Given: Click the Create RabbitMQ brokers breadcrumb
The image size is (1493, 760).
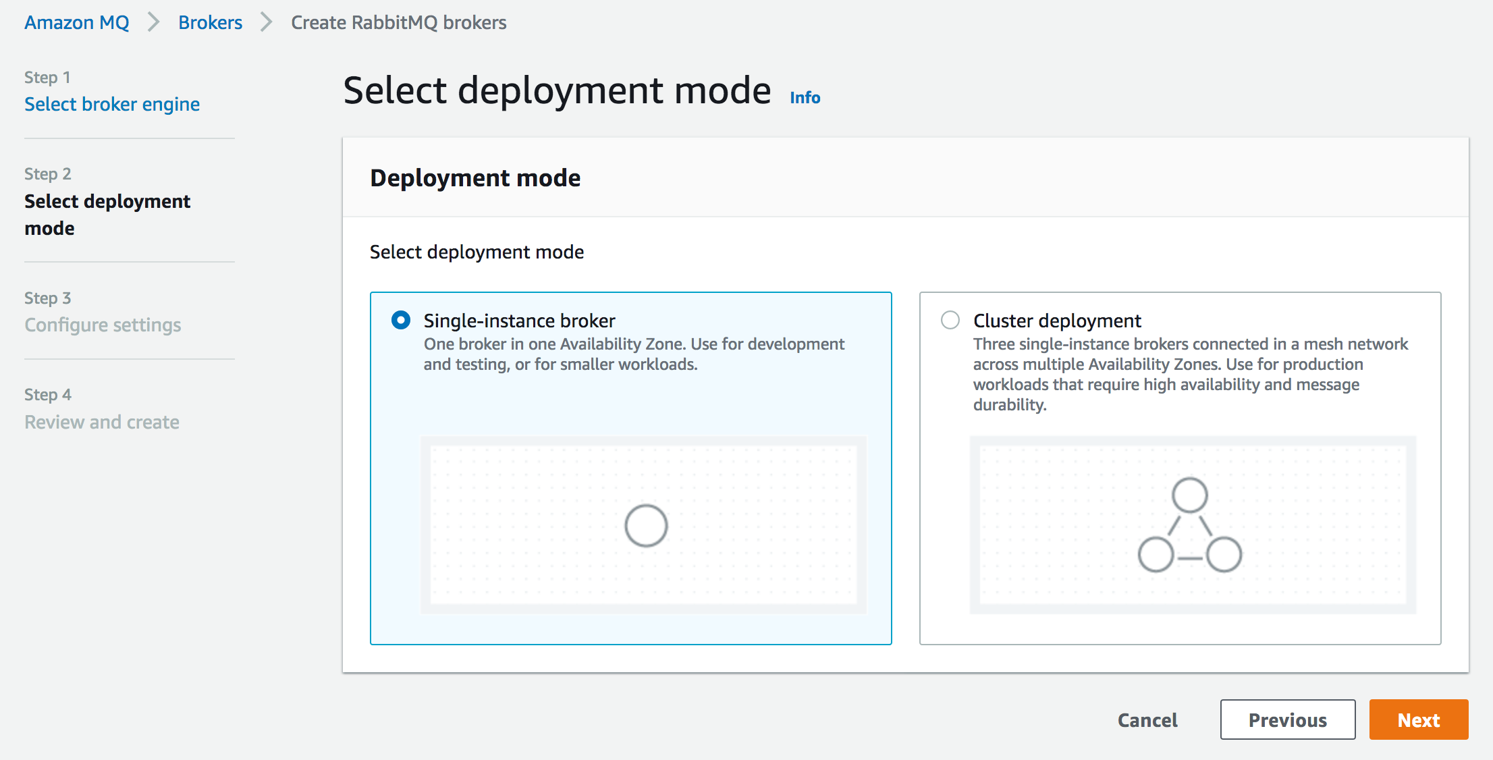Looking at the screenshot, I should [x=398, y=22].
